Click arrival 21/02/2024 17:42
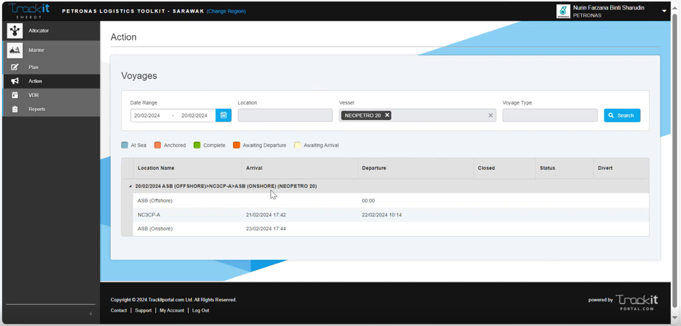The height and width of the screenshot is (326, 681). pos(265,214)
